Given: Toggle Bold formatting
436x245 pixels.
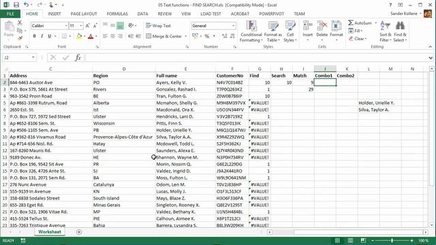Looking at the screenshot, I should point(35,36).
